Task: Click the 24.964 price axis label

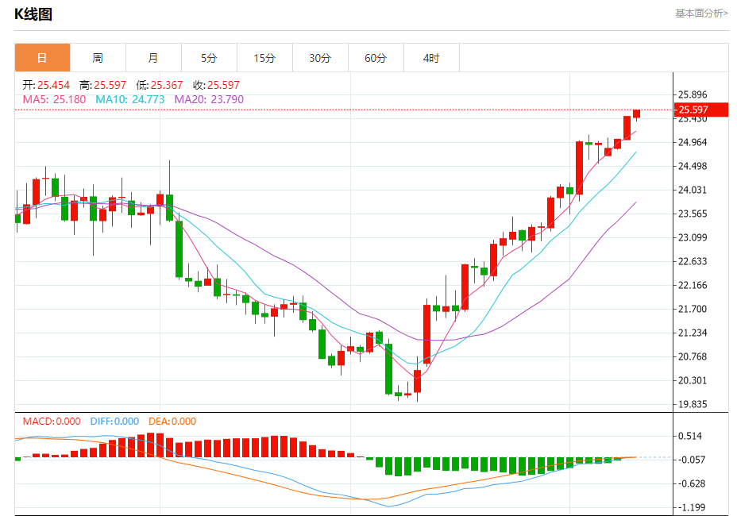Action: [693, 142]
